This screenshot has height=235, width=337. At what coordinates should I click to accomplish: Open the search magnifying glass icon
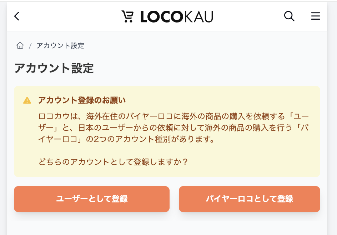[289, 16]
